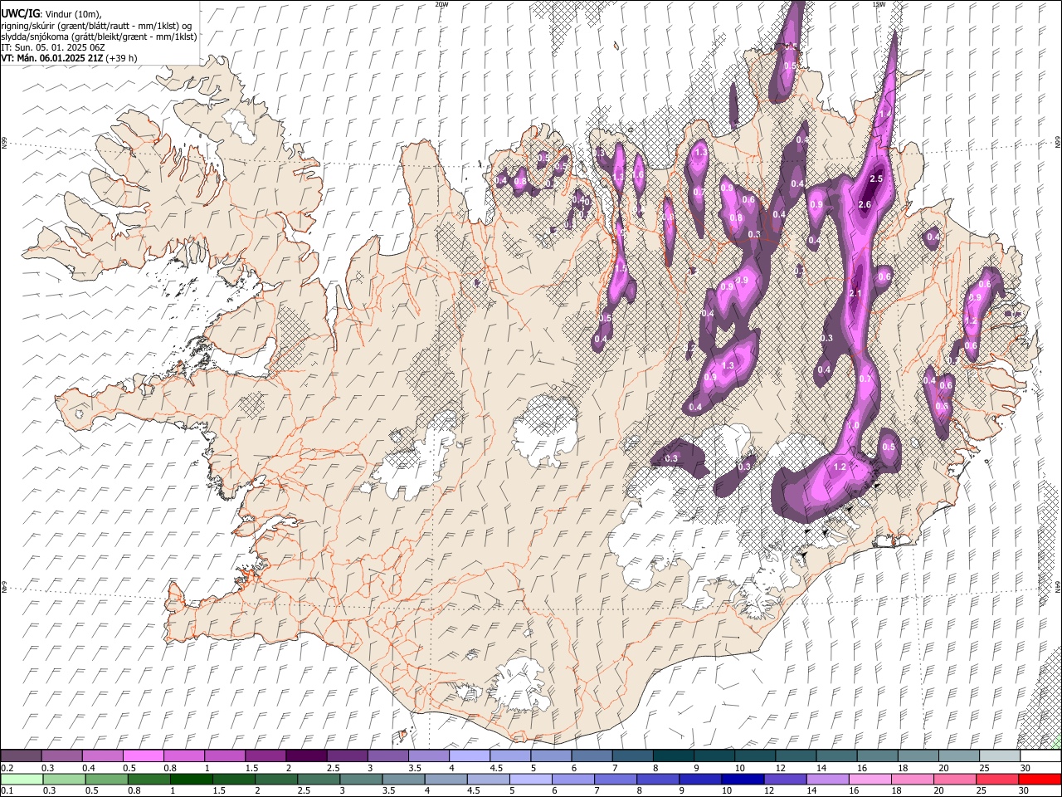Click bottom legend row pale green swatch between 0.1 and 0.3
This screenshot has width=1062, height=797.
click(x=21, y=779)
